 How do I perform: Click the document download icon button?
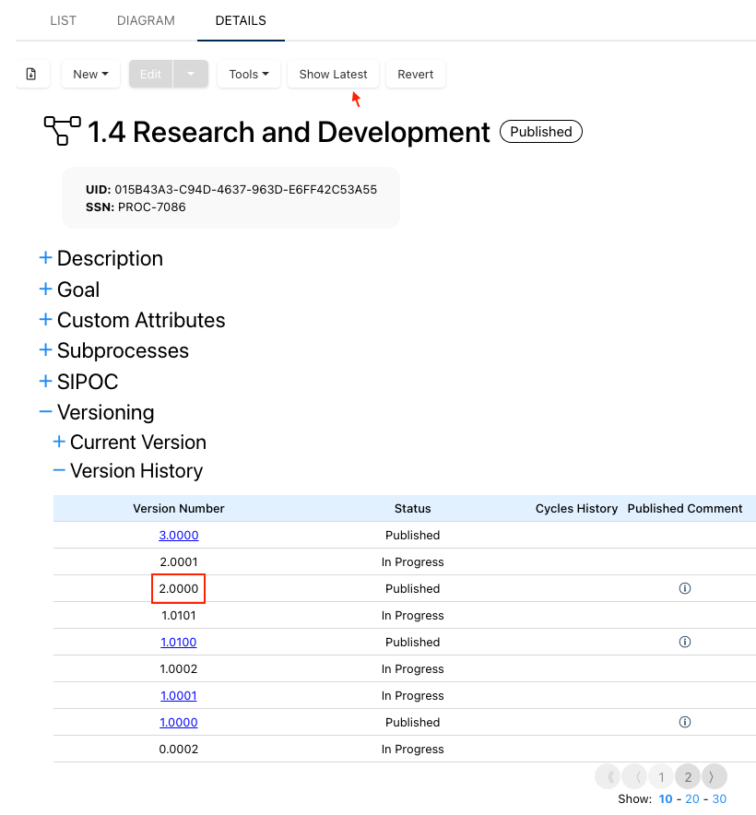pos(32,74)
